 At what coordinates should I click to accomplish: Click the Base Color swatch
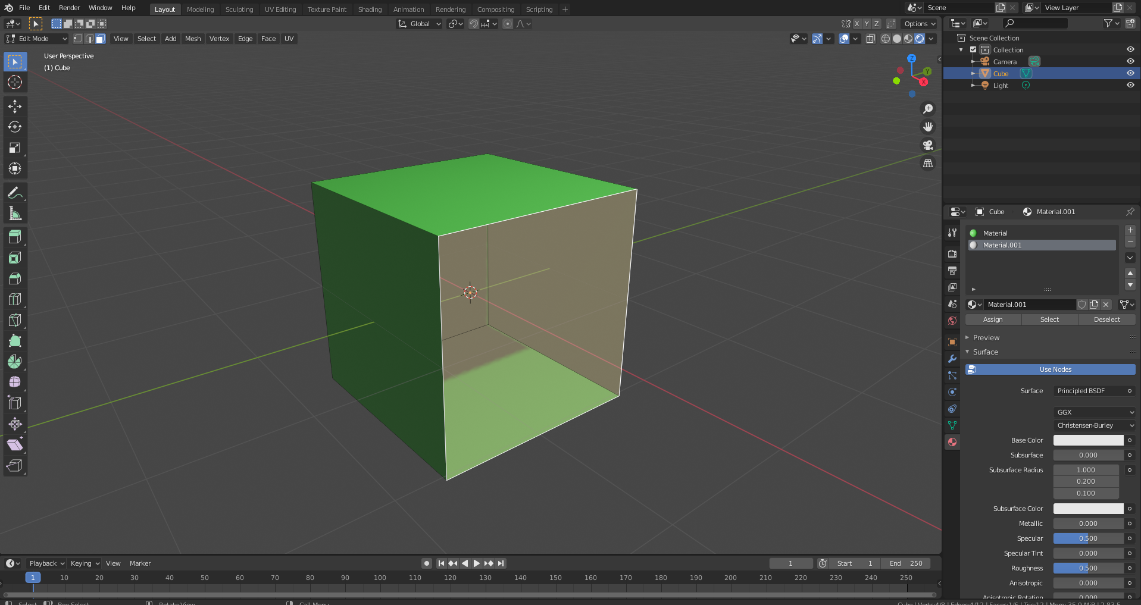(1088, 440)
